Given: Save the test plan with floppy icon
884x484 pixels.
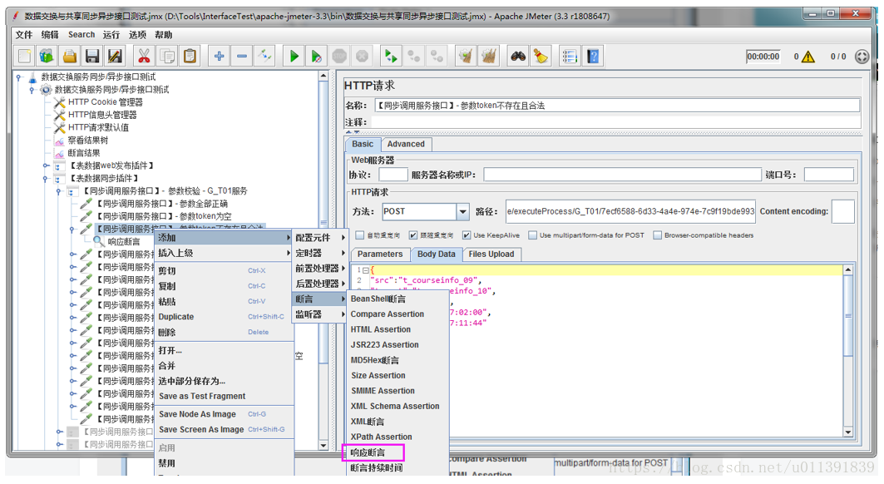Looking at the screenshot, I should (x=92, y=57).
